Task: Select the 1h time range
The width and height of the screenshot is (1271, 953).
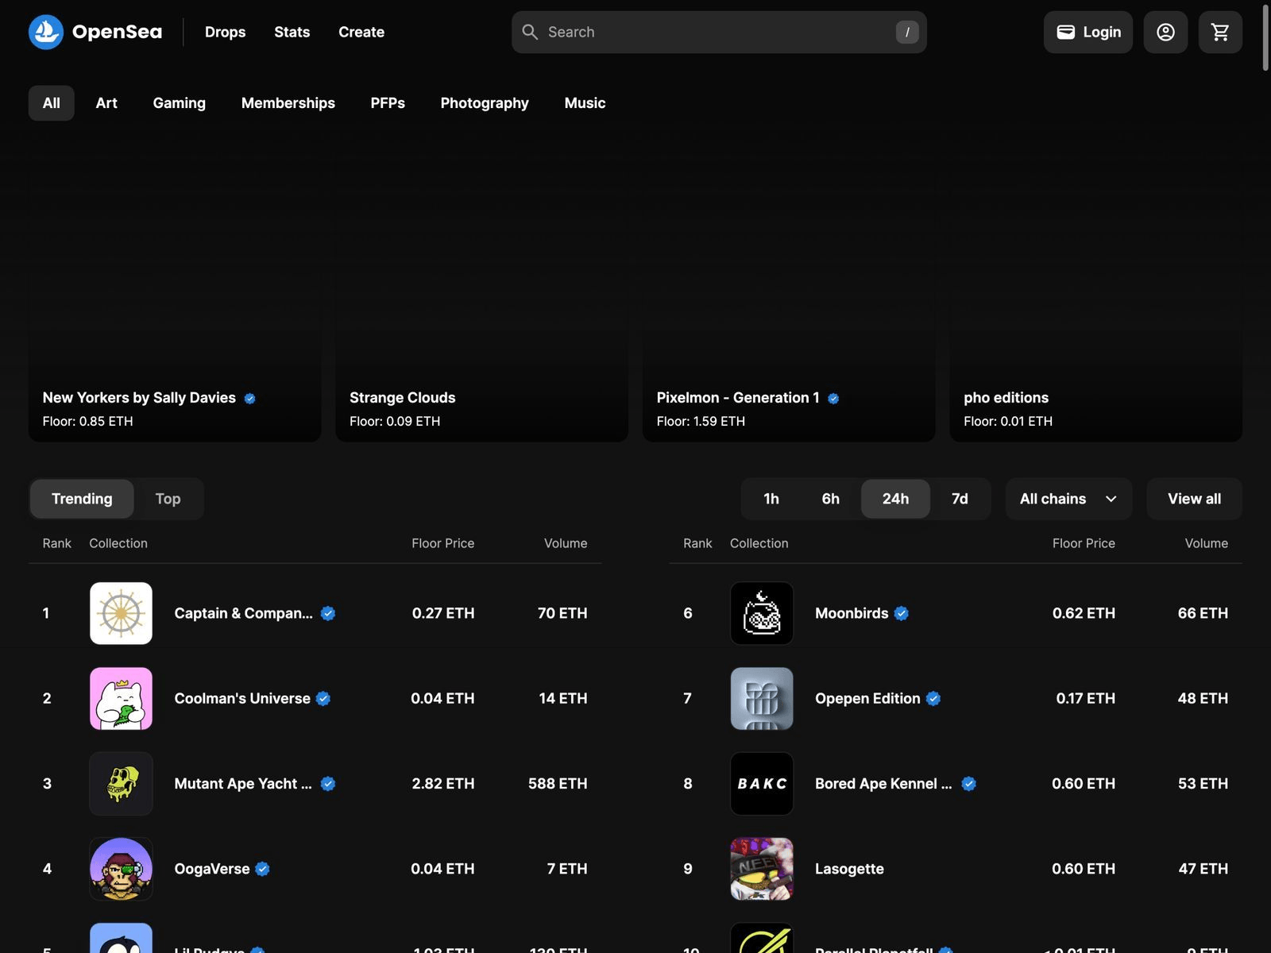Action: click(771, 499)
